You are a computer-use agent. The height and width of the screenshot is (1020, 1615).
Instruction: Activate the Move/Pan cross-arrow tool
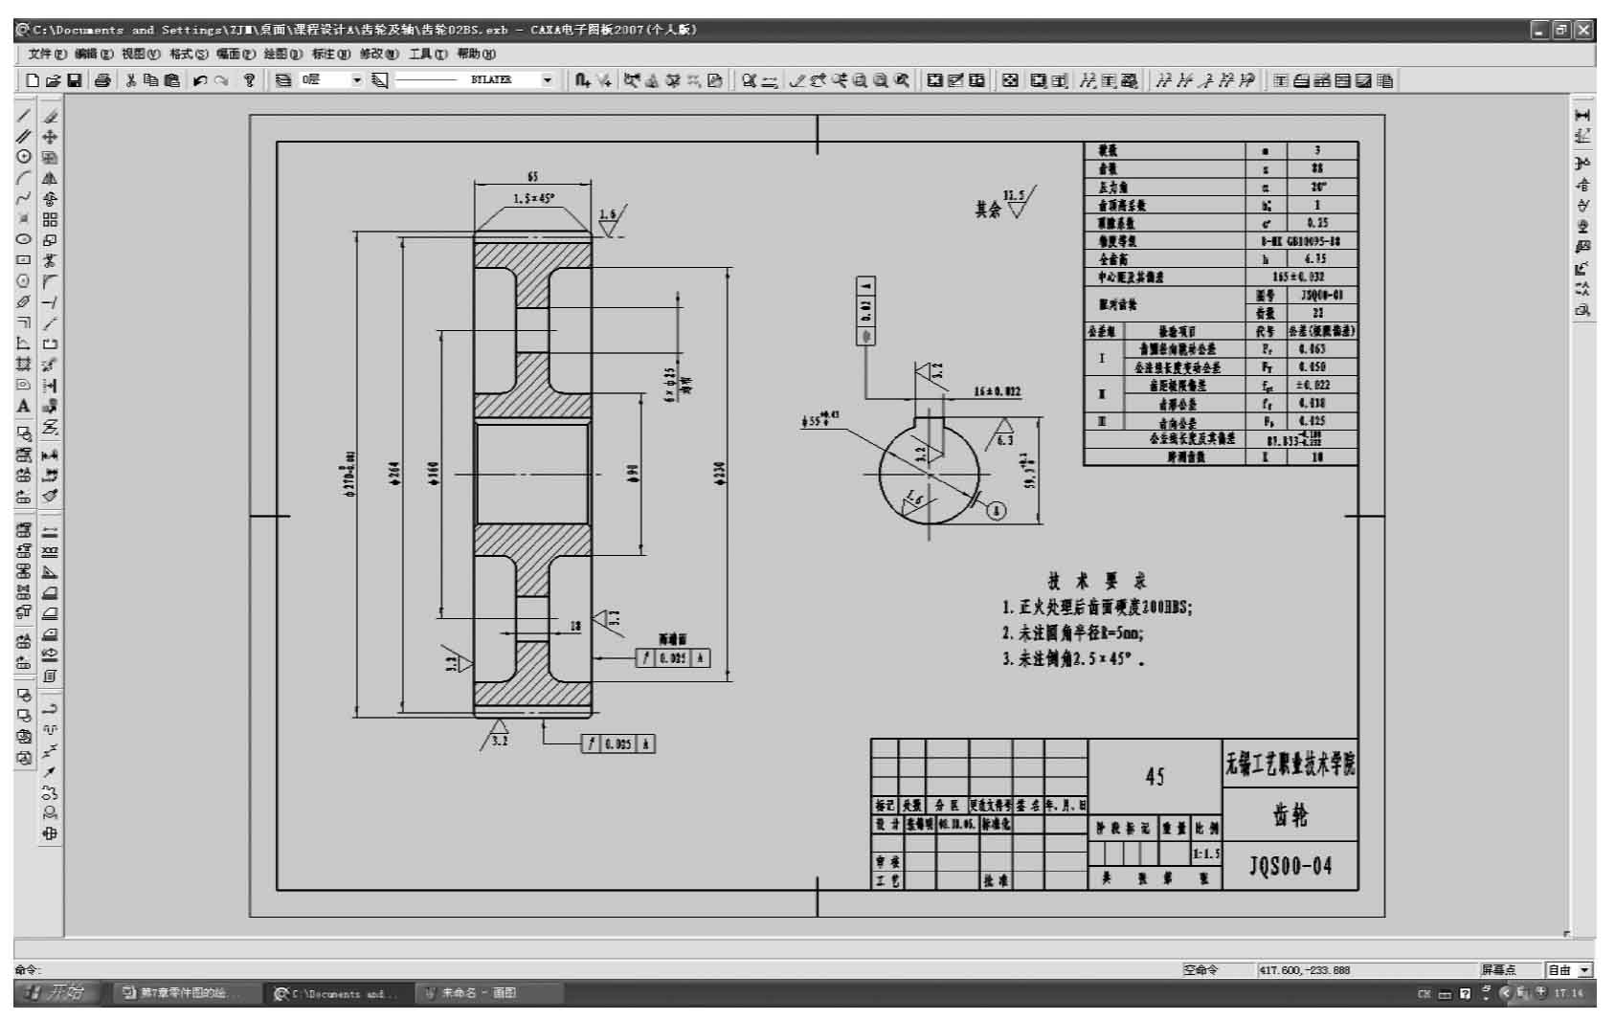point(50,137)
